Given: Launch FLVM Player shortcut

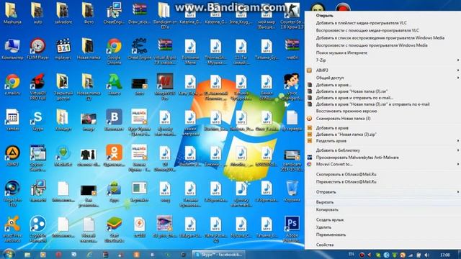Looking at the screenshot, I should [37, 49].
